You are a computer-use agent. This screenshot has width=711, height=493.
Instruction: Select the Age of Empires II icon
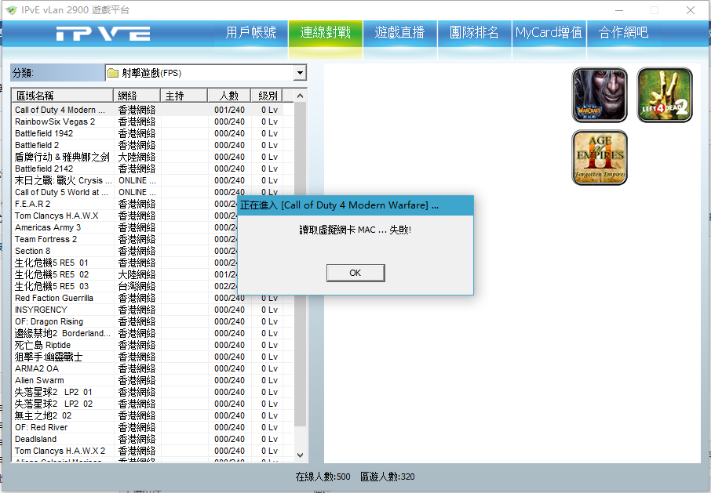tap(600, 158)
